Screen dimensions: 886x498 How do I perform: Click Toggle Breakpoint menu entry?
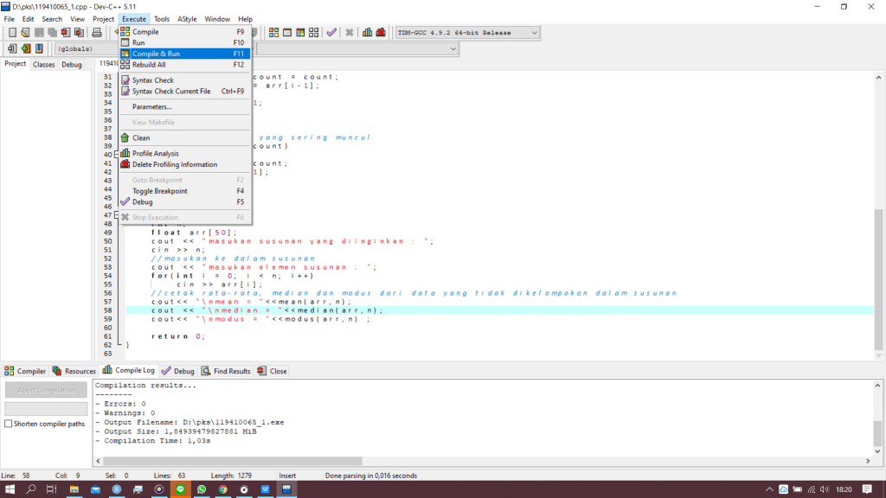click(x=159, y=191)
